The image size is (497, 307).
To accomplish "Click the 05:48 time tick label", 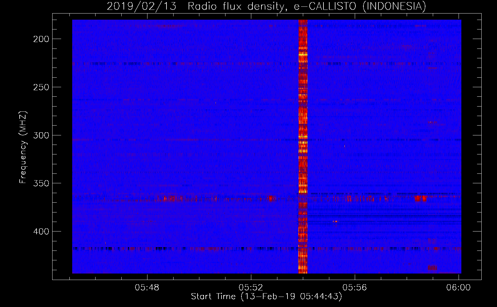I will click(147, 288).
